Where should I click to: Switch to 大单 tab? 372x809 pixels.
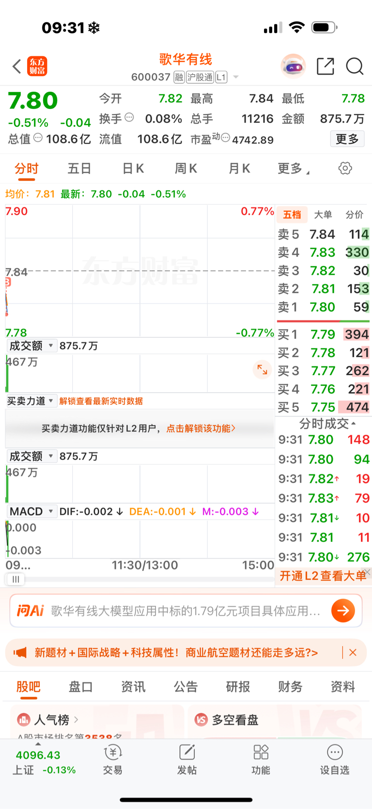(x=323, y=215)
